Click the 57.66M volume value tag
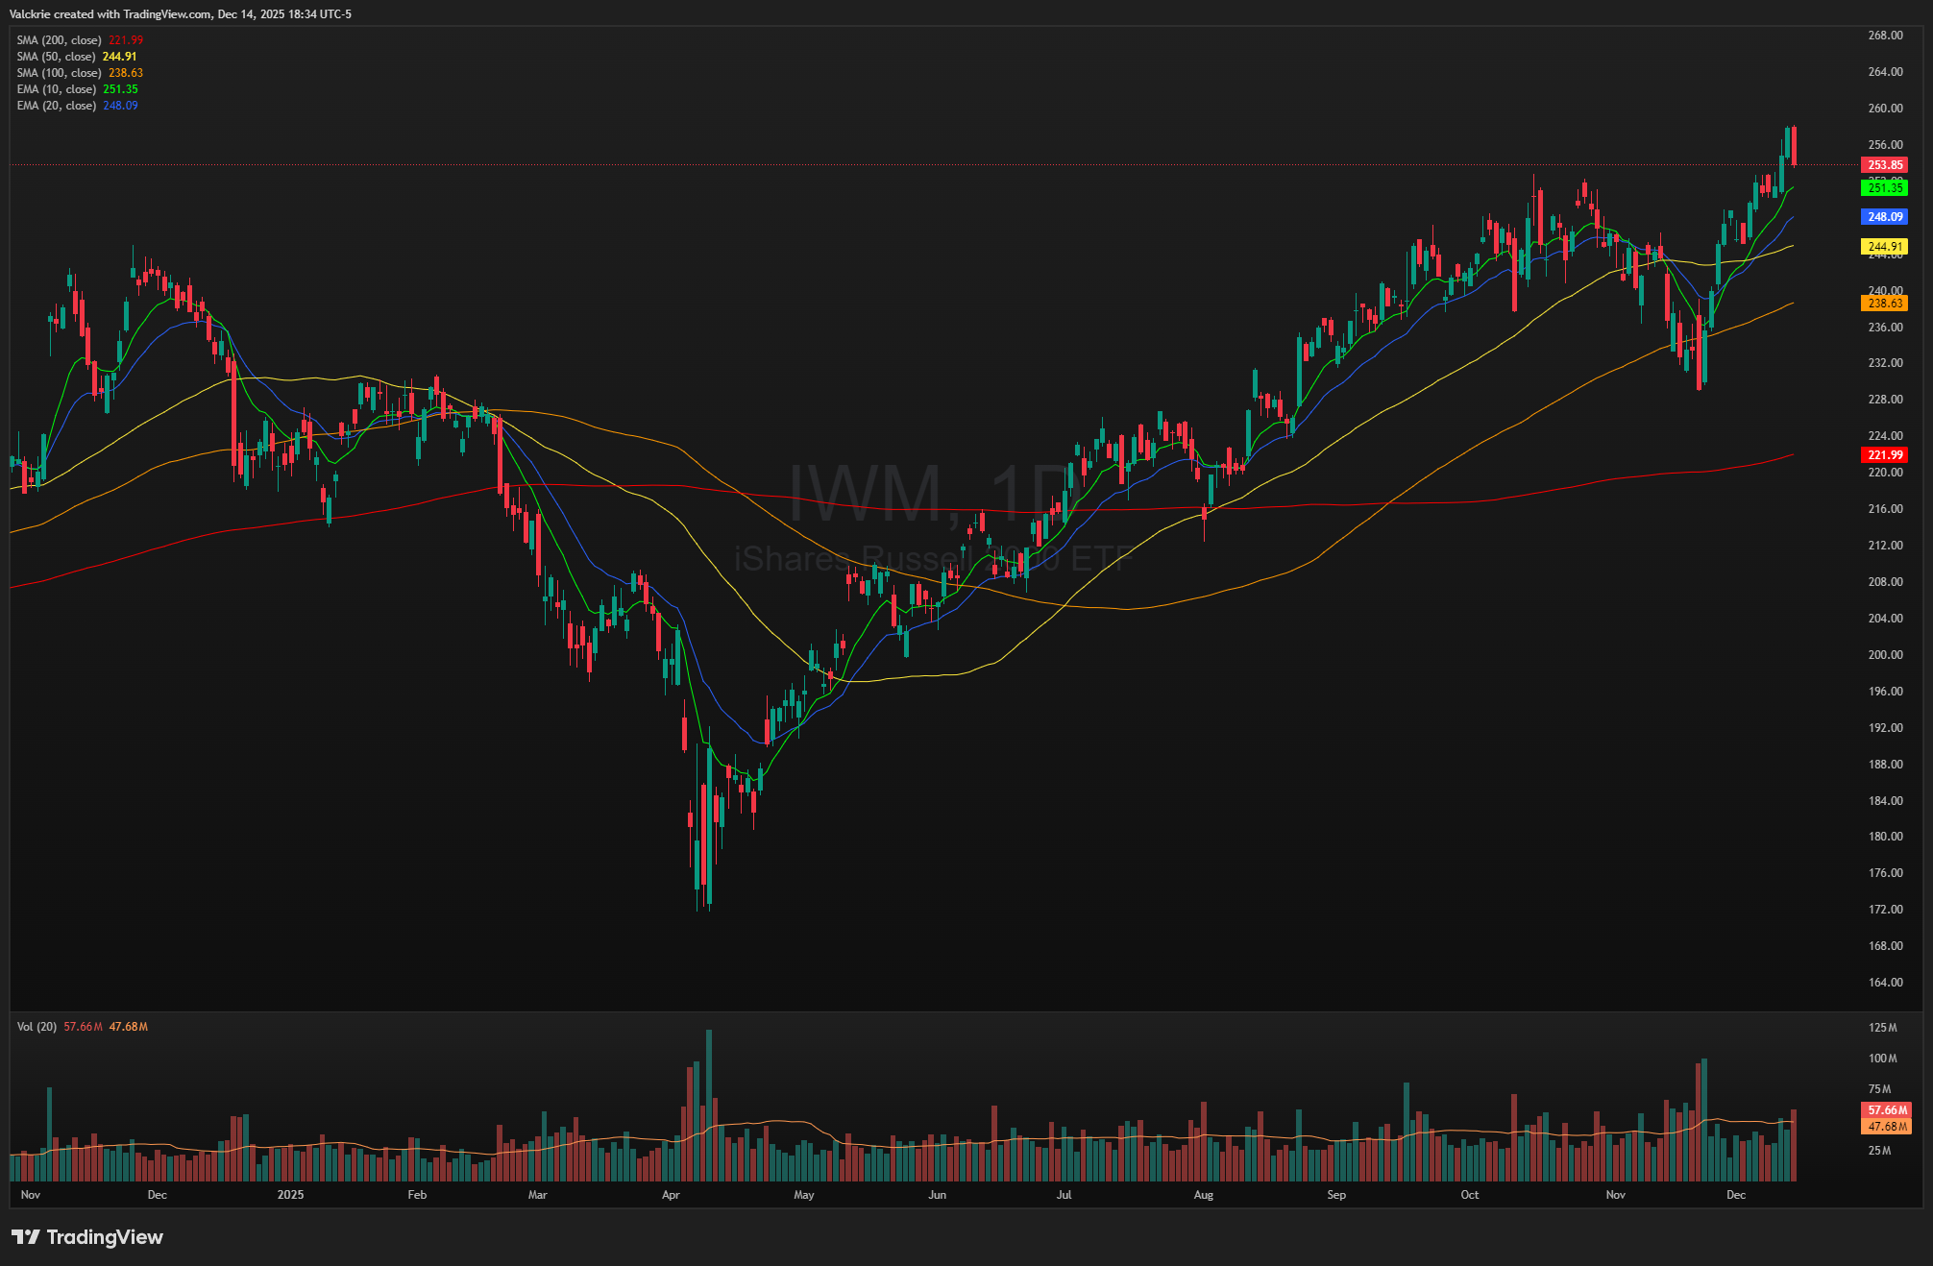The image size is (1933, 1266). [1886, 1110]
